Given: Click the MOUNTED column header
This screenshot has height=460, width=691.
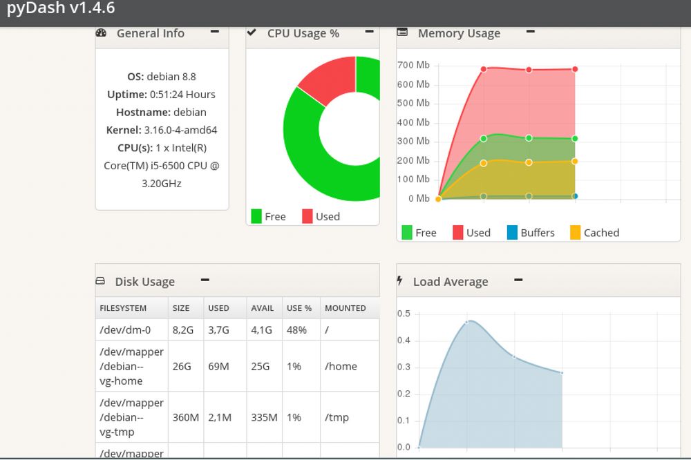Looking at the screenshot, I should (345, 308).
